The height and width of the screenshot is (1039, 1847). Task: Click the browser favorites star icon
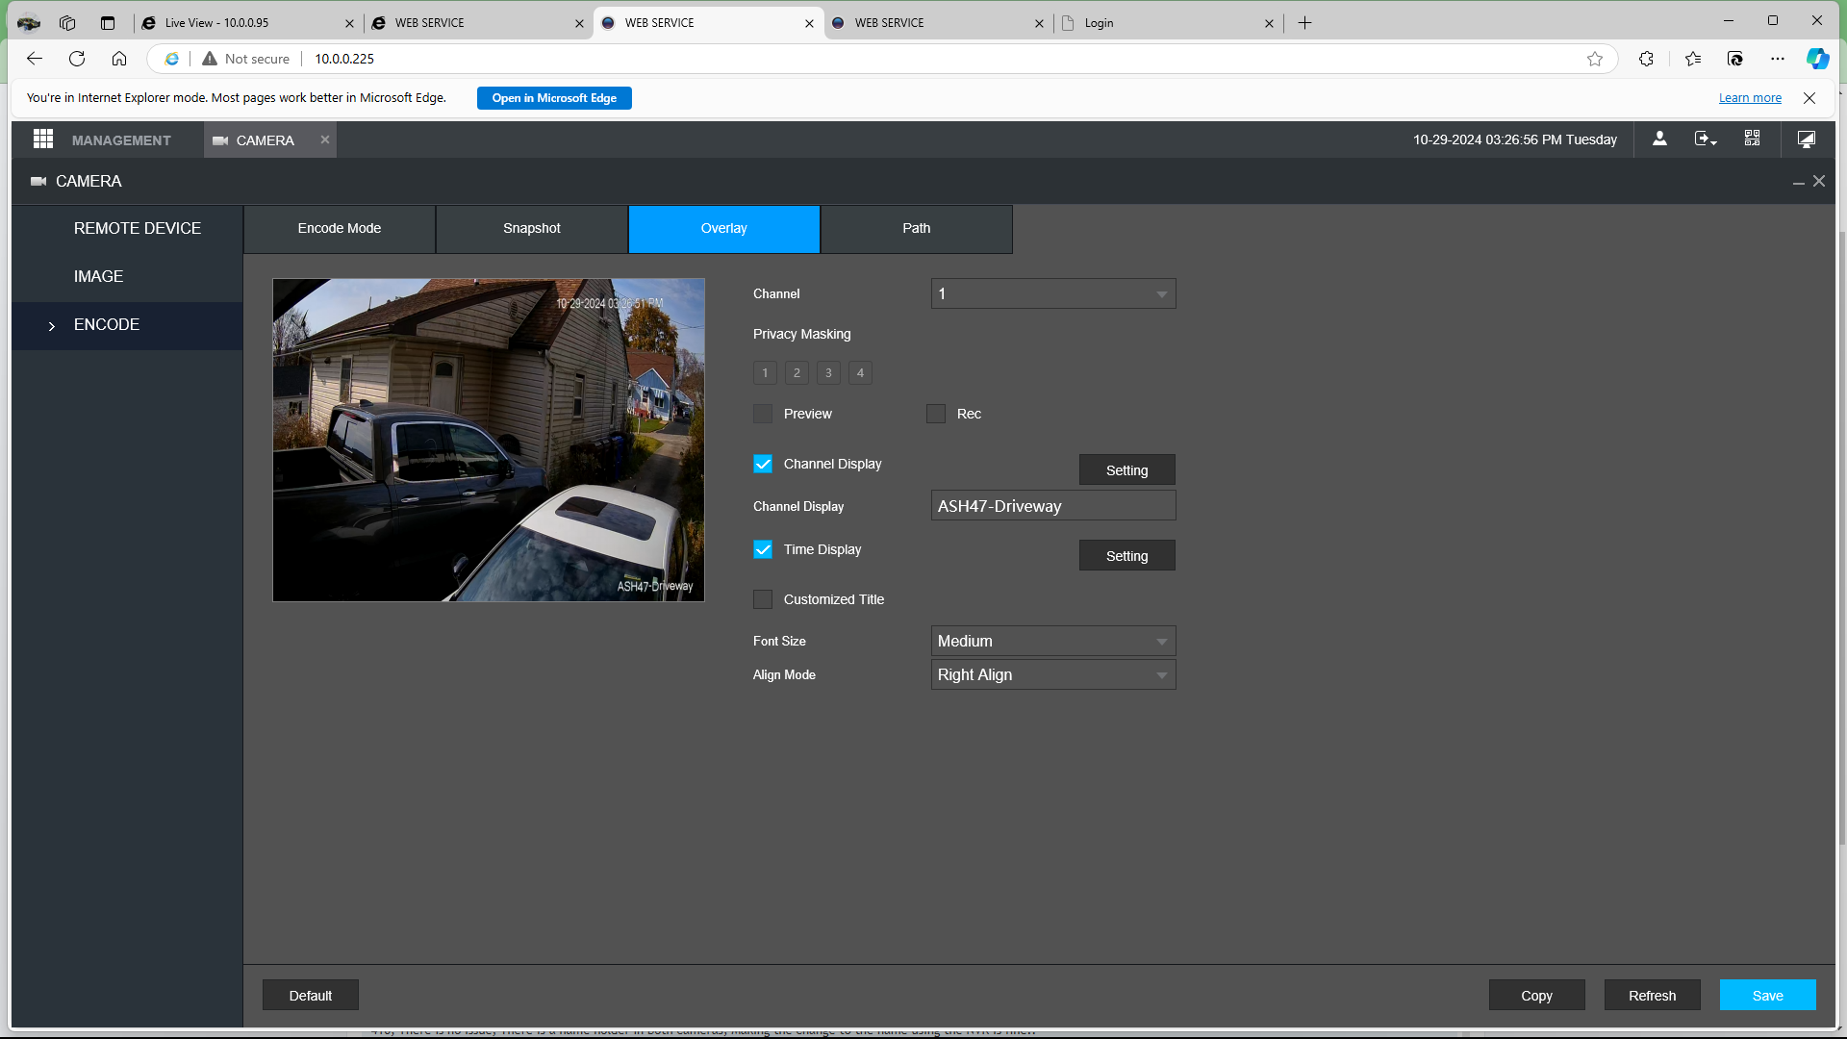1595,59
